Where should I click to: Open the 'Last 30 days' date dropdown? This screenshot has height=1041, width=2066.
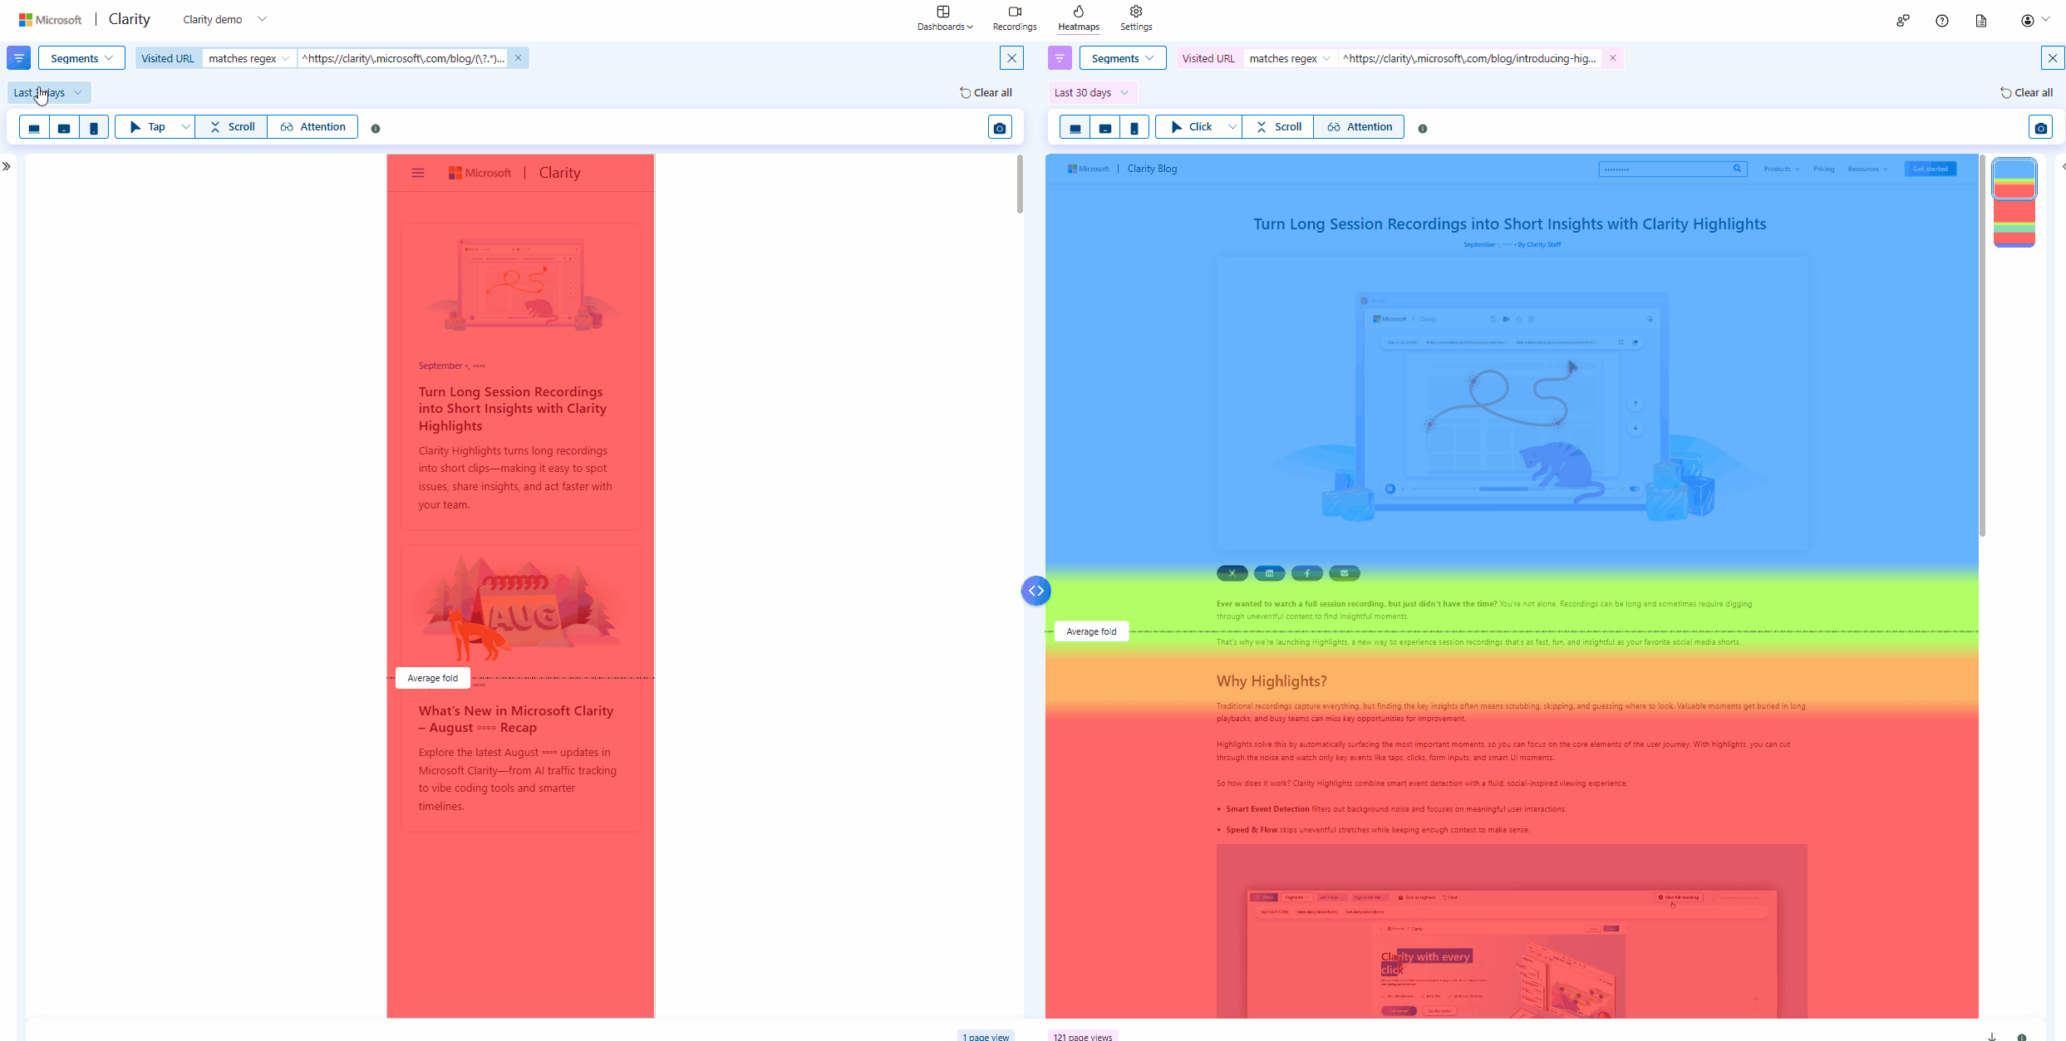(x=1091, y=93)
